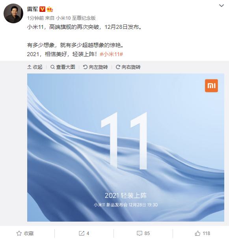The width and height of the screenshot is (229, 239).
Task: Click the Xiaomi 11 poster image
Action: [126, 147]
